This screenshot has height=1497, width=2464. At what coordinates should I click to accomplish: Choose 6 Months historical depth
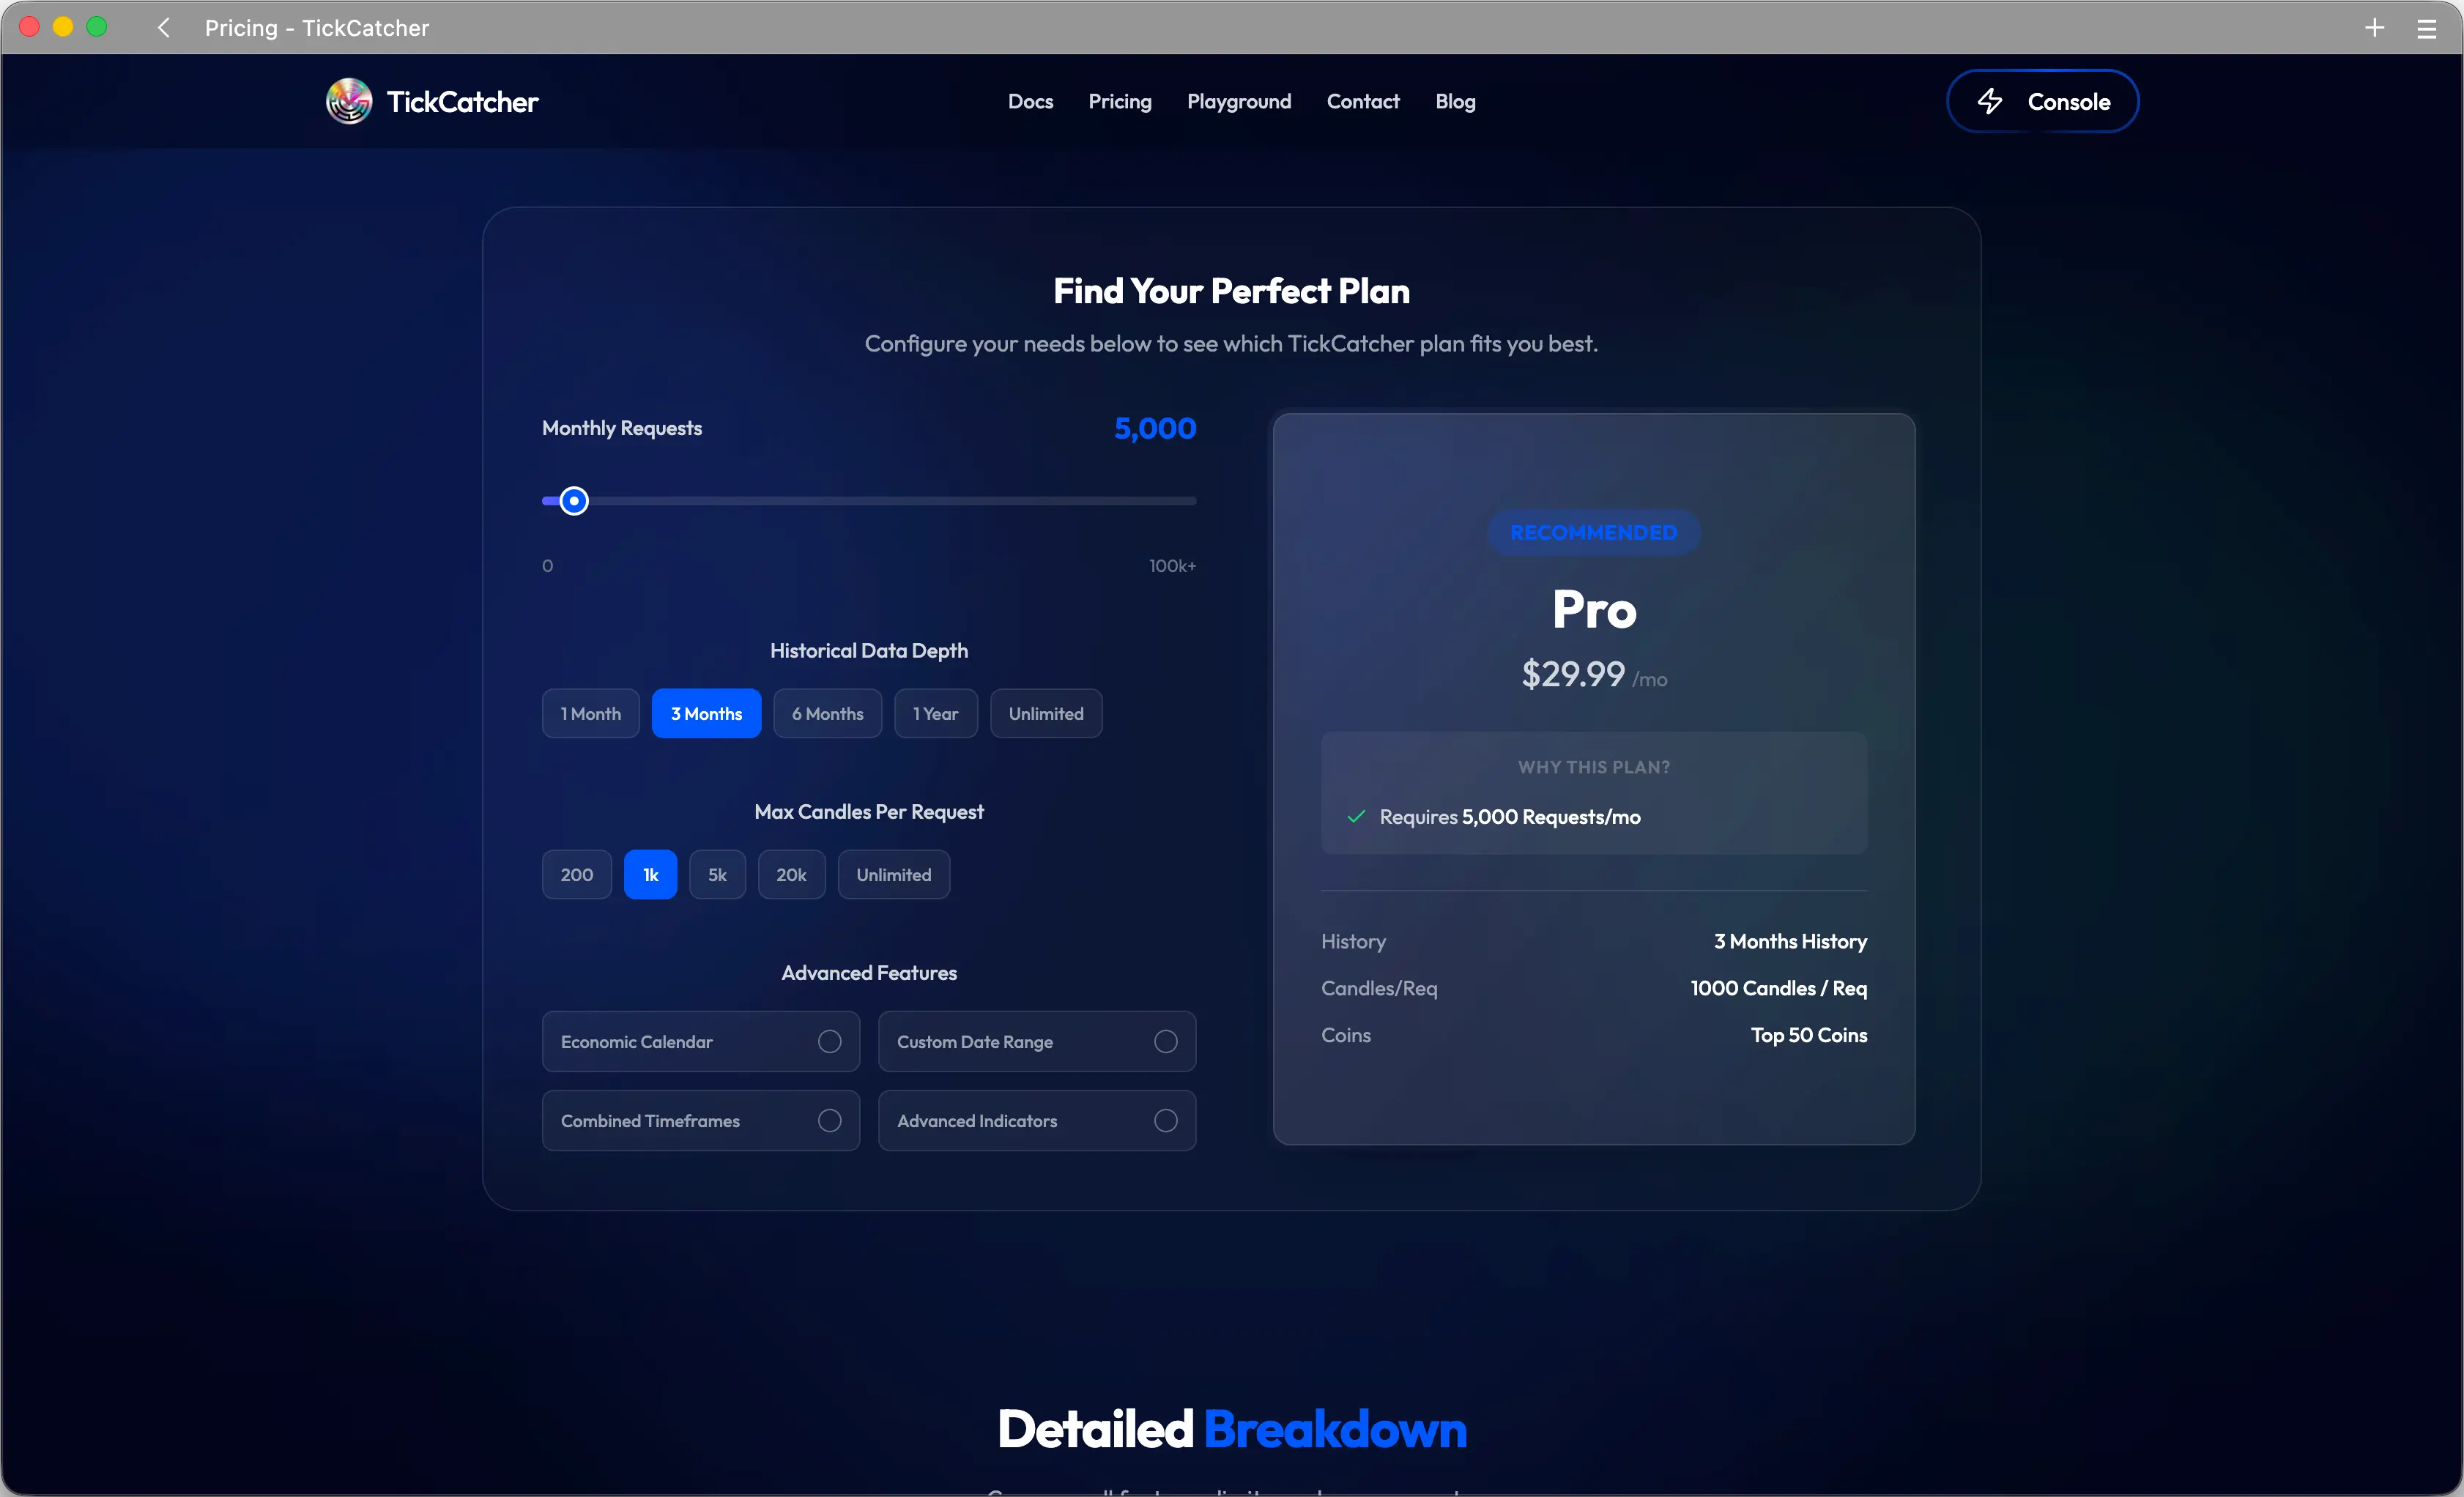[x=827, y=713]
